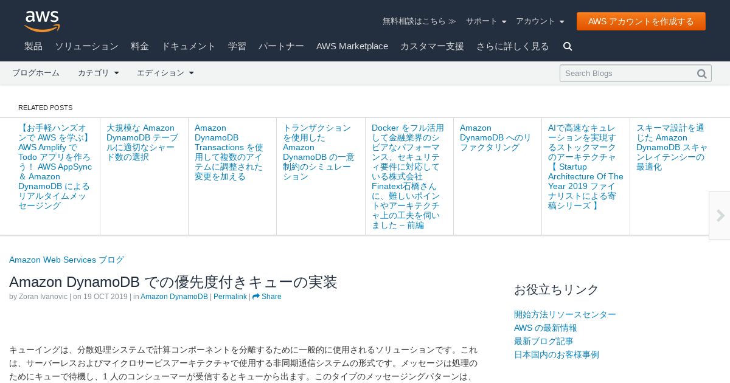Expand the エディション dropdown
Image resolution: width=730 pixels, height=383 pixels.
pyautogui.click(x=165, y=73)
